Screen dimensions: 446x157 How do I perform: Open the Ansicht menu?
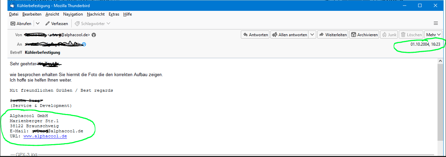52,14
